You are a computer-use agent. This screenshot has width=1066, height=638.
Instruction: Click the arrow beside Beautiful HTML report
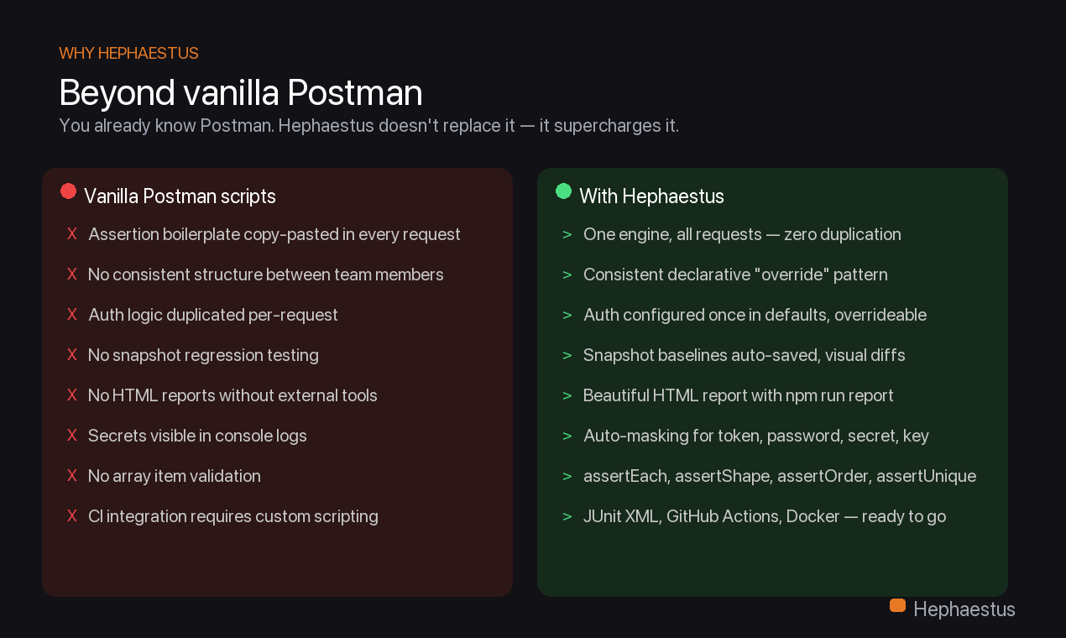click(x=567, y=395)
